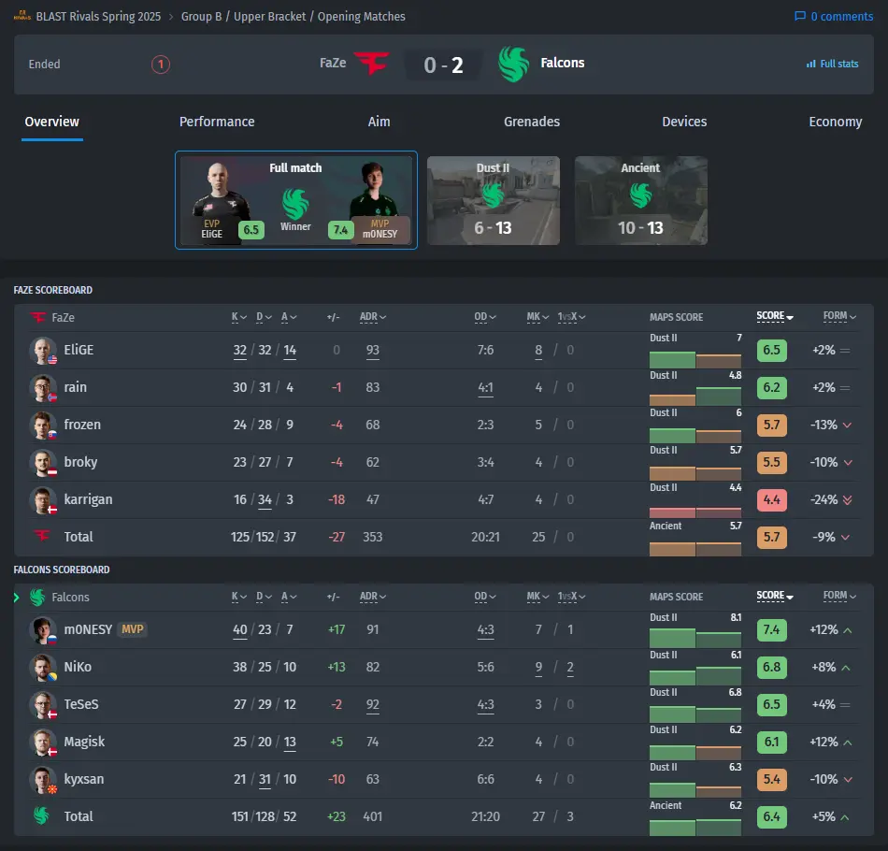This screenshot has height=851, width=888.
Task: Sort FaZe scoreboard by FORM column
Action: tap(839, 316)
